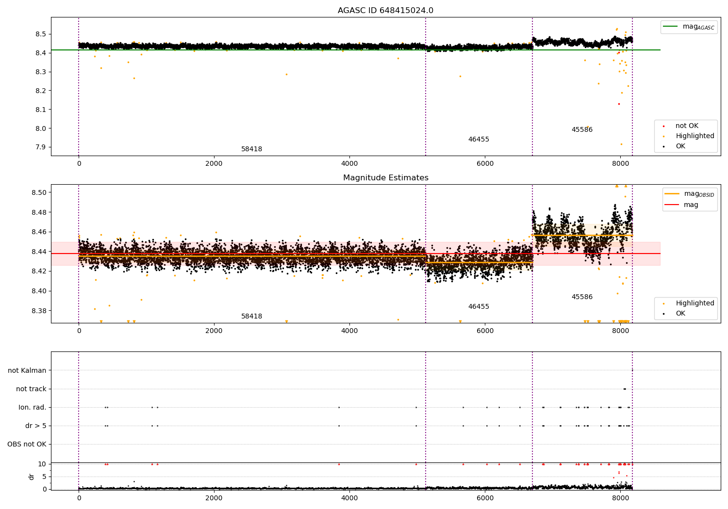The width and height of the screenshot is (728, 509).
Task: Click label 45586 in Magnitude Estimates plot
Action: tap(582, 297)
